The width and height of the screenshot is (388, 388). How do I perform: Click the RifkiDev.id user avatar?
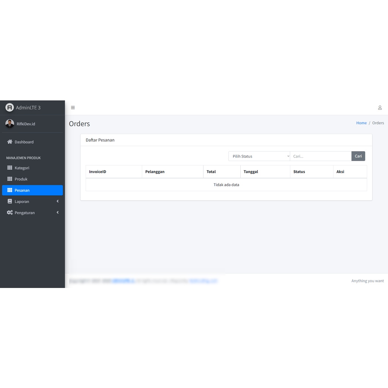point(9,124)
